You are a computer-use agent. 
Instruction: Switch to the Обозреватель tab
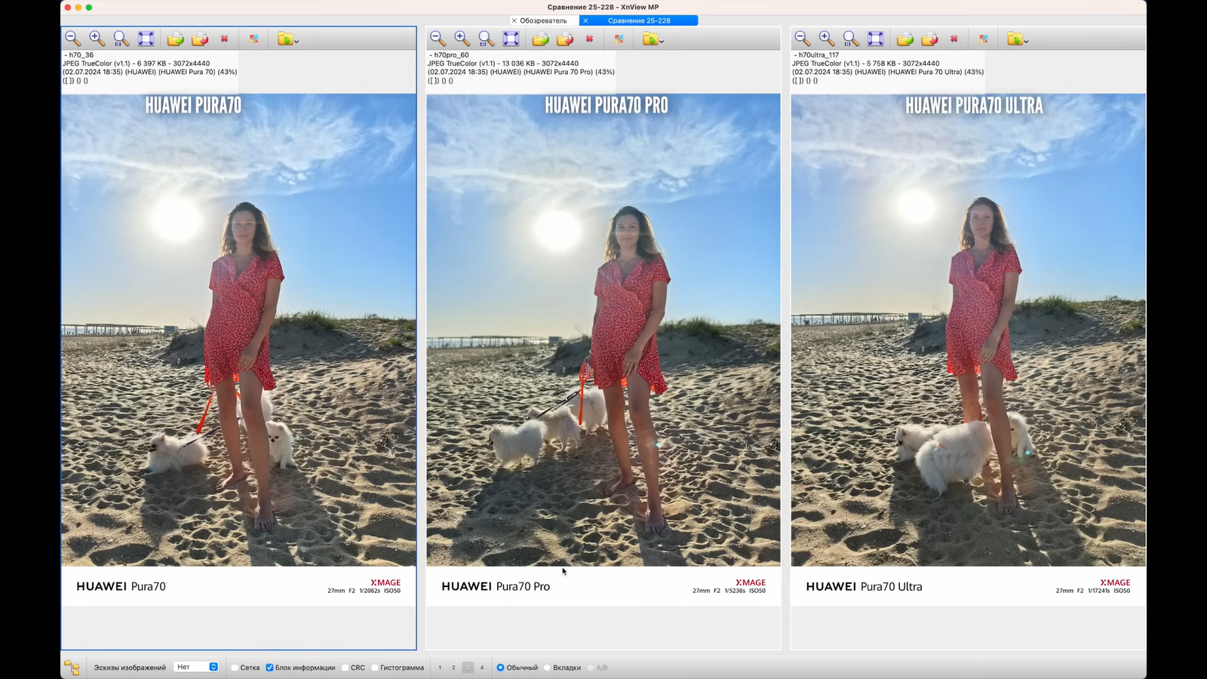[542, 20]
